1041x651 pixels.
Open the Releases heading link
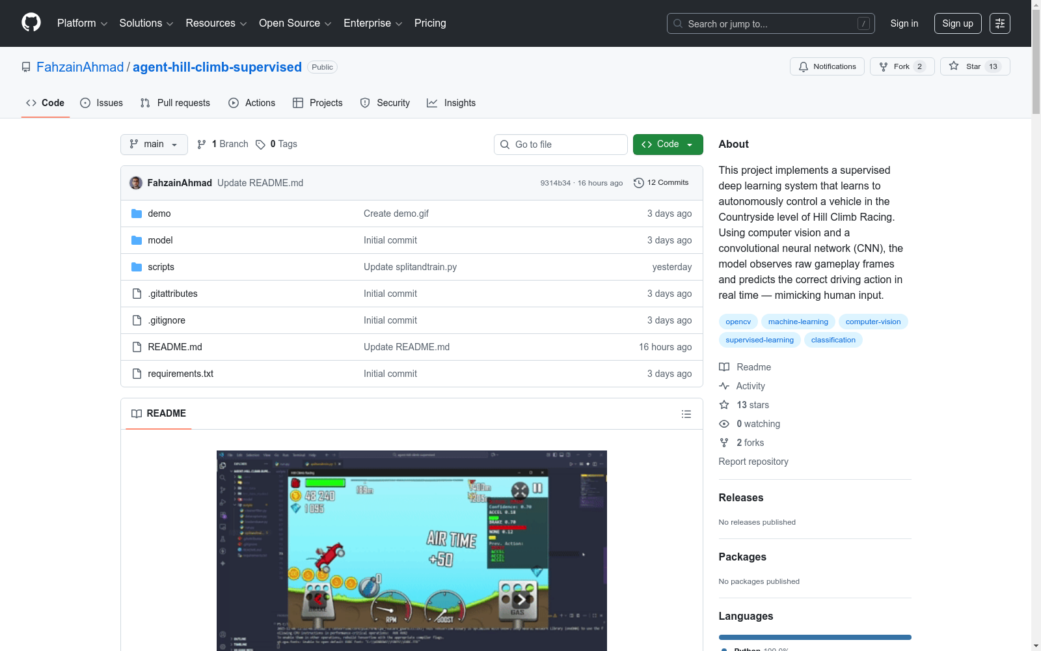[x=741, y=498]
